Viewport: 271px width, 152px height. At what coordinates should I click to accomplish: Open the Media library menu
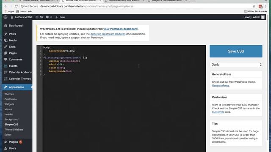[13, 41]
